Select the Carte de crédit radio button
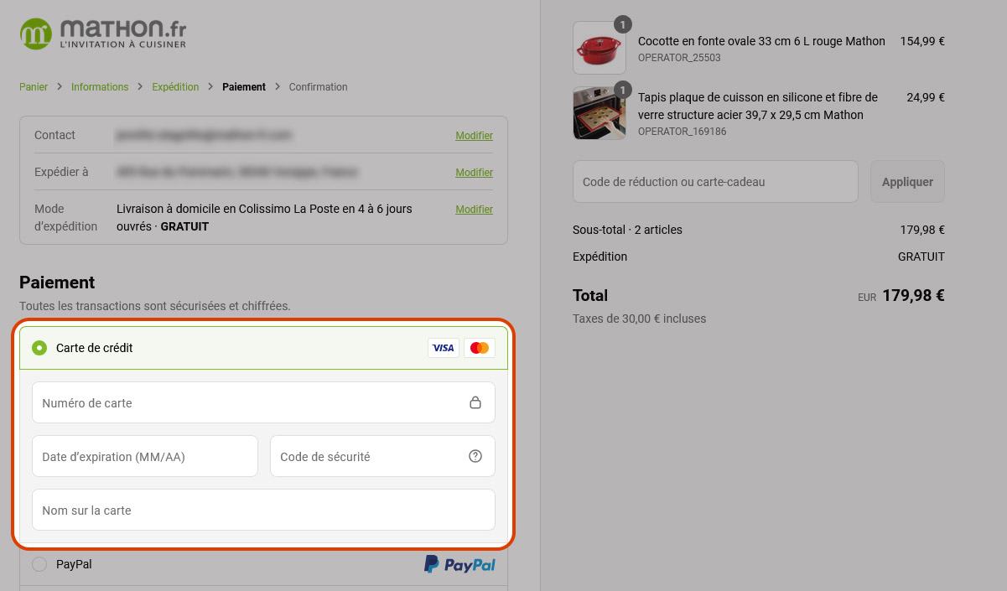Image resolution: width=1007 pixels, height=591 pixels. click(x=39, y=348)
